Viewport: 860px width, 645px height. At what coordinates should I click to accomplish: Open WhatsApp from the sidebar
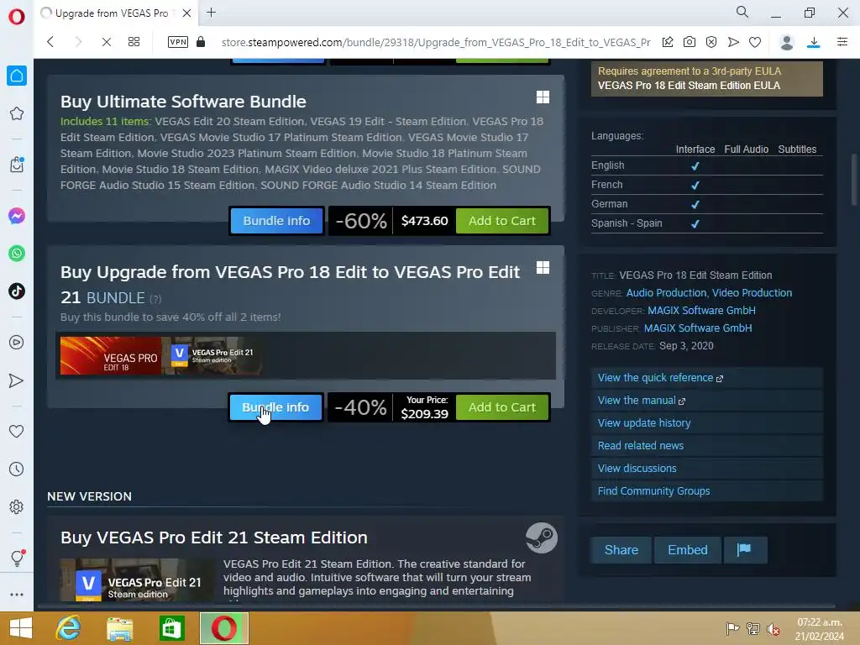pyautogui.click(x=17, y=254)
